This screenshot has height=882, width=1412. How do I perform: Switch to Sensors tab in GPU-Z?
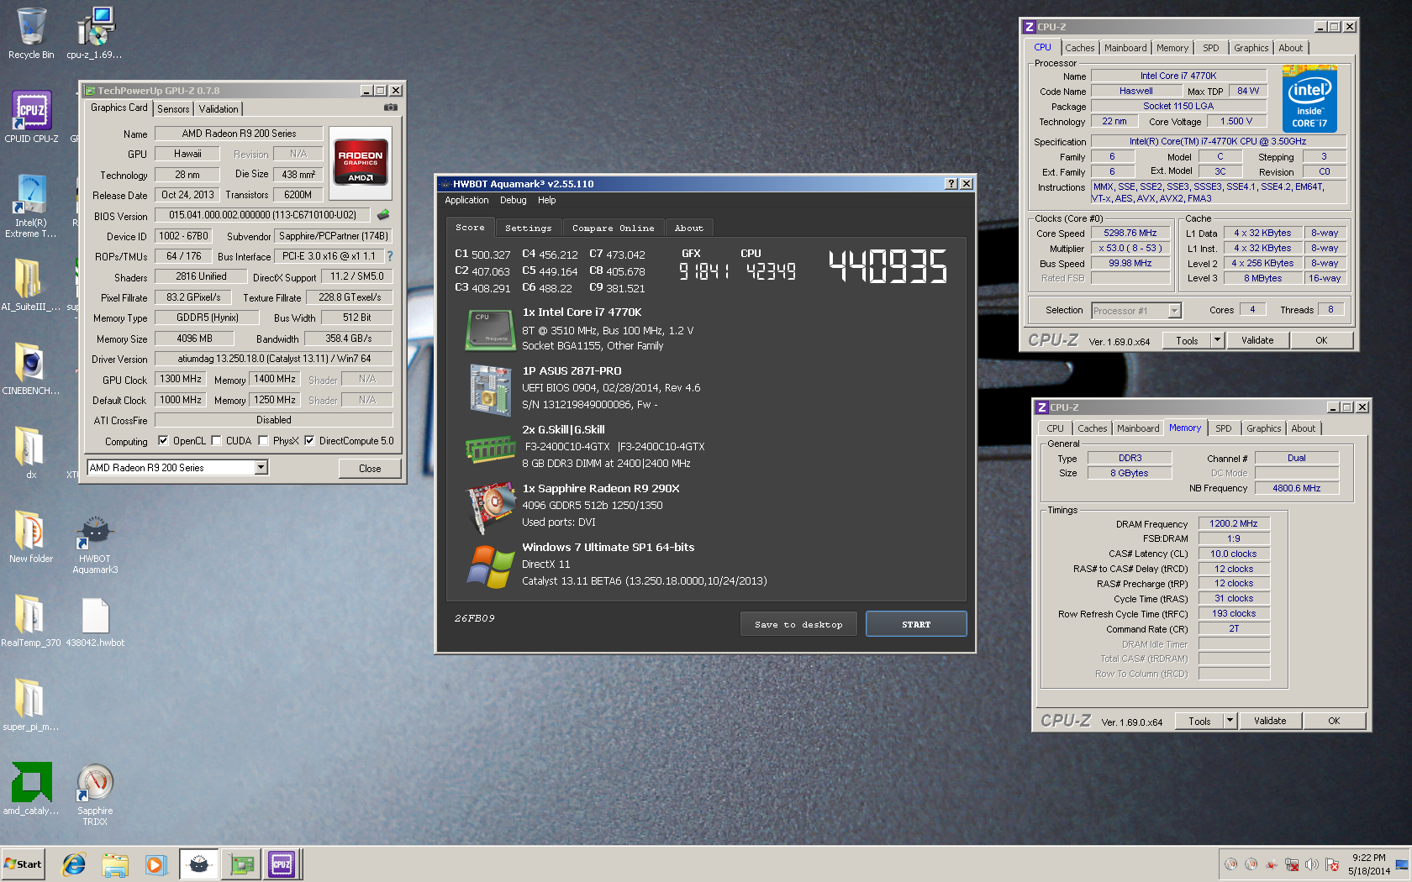[173, 109]
